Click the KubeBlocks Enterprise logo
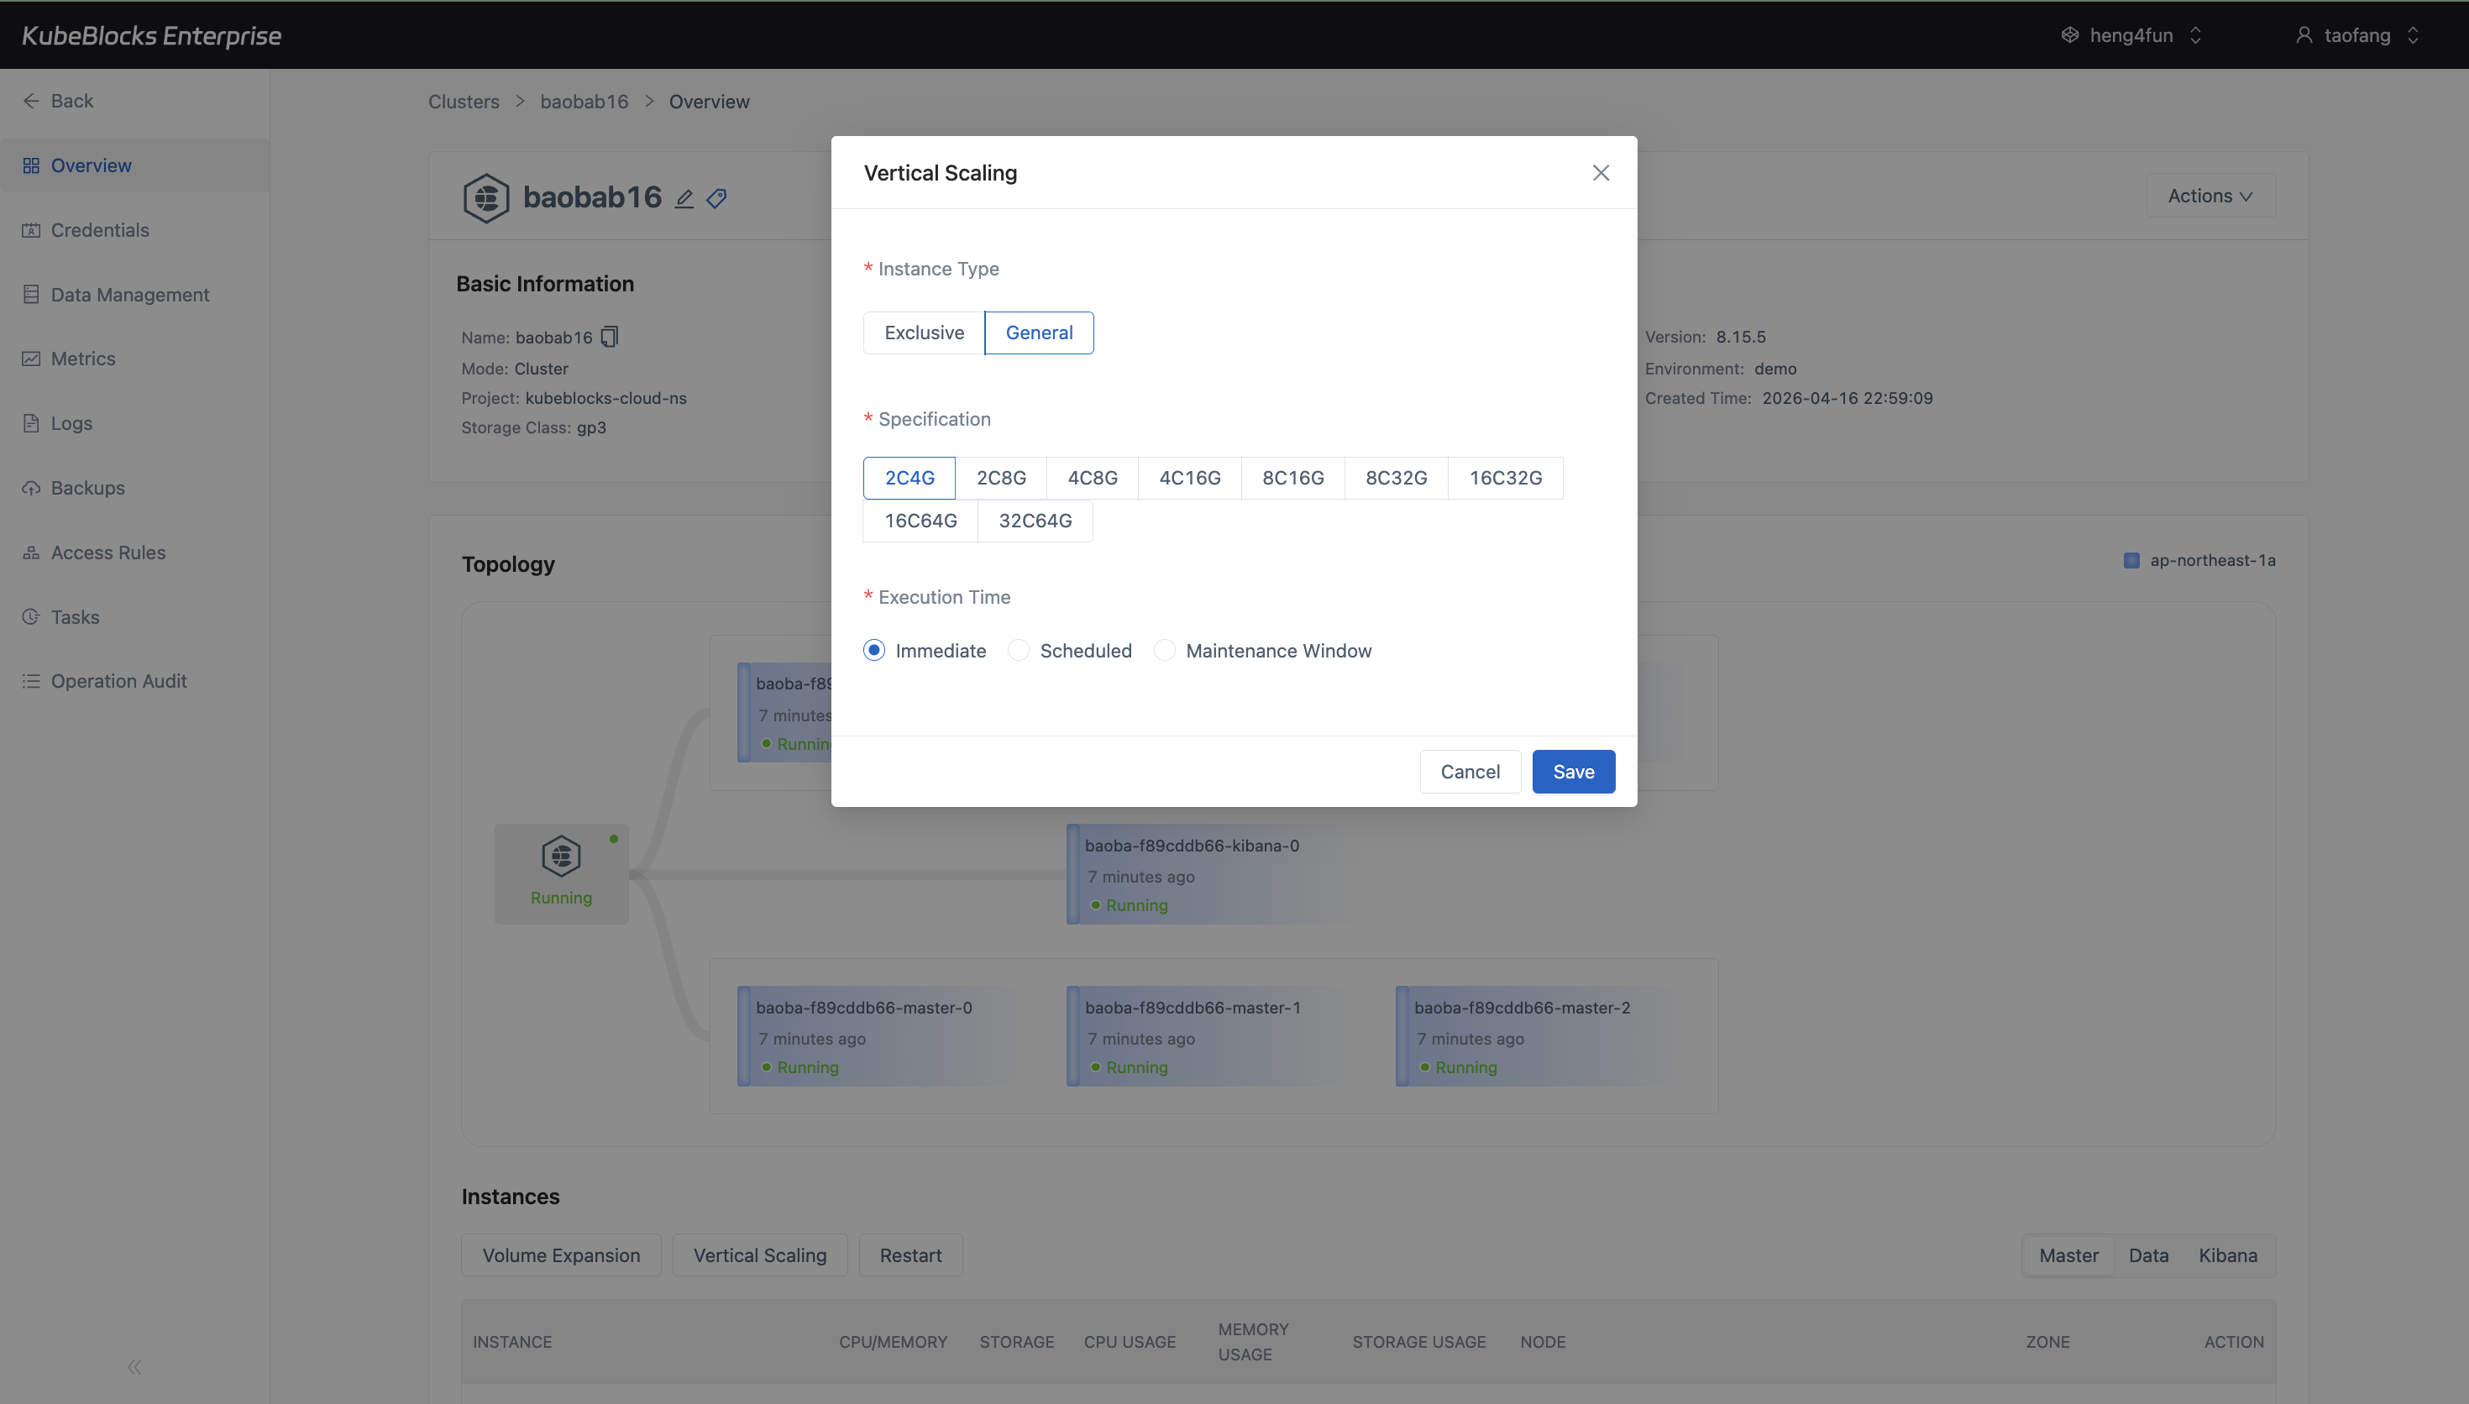Image resolution: width=2469 pixels, height=1404 pixels. (151, 35)
